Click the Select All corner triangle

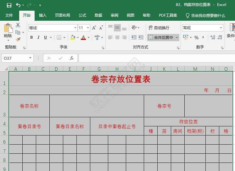click(x=6, y=69)
